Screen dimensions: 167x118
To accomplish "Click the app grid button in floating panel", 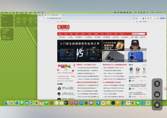I will [x=157, y=105].
